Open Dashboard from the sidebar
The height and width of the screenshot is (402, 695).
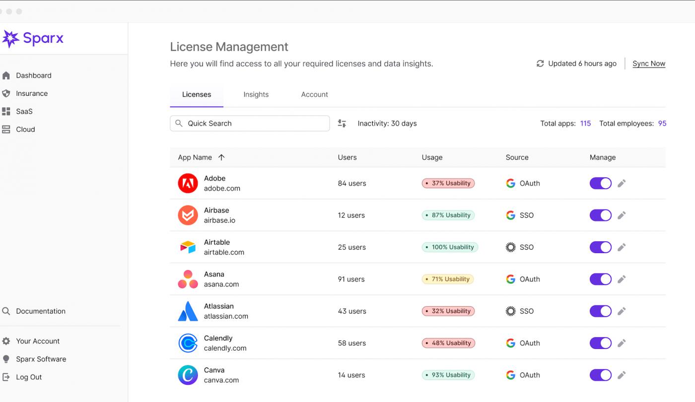point(33,75)
